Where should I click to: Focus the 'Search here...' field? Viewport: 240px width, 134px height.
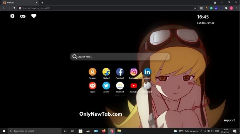pyautogui.click(x=120, y=57)
